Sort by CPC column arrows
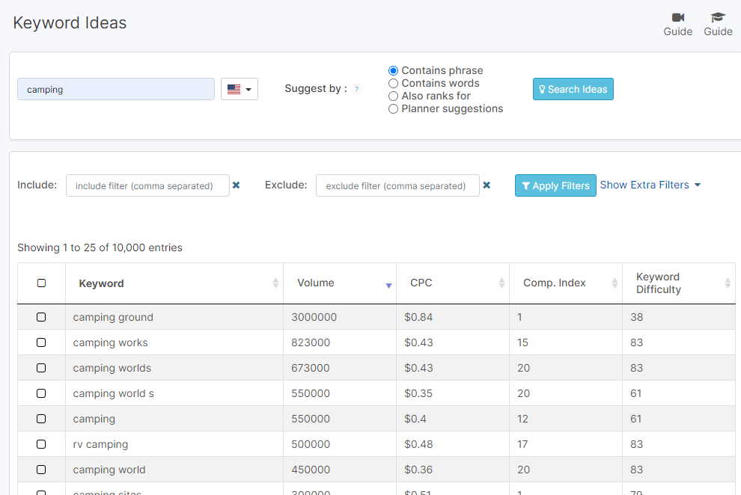Image resolution: width=741 pixels, height=495 pixels. (501, 283)
